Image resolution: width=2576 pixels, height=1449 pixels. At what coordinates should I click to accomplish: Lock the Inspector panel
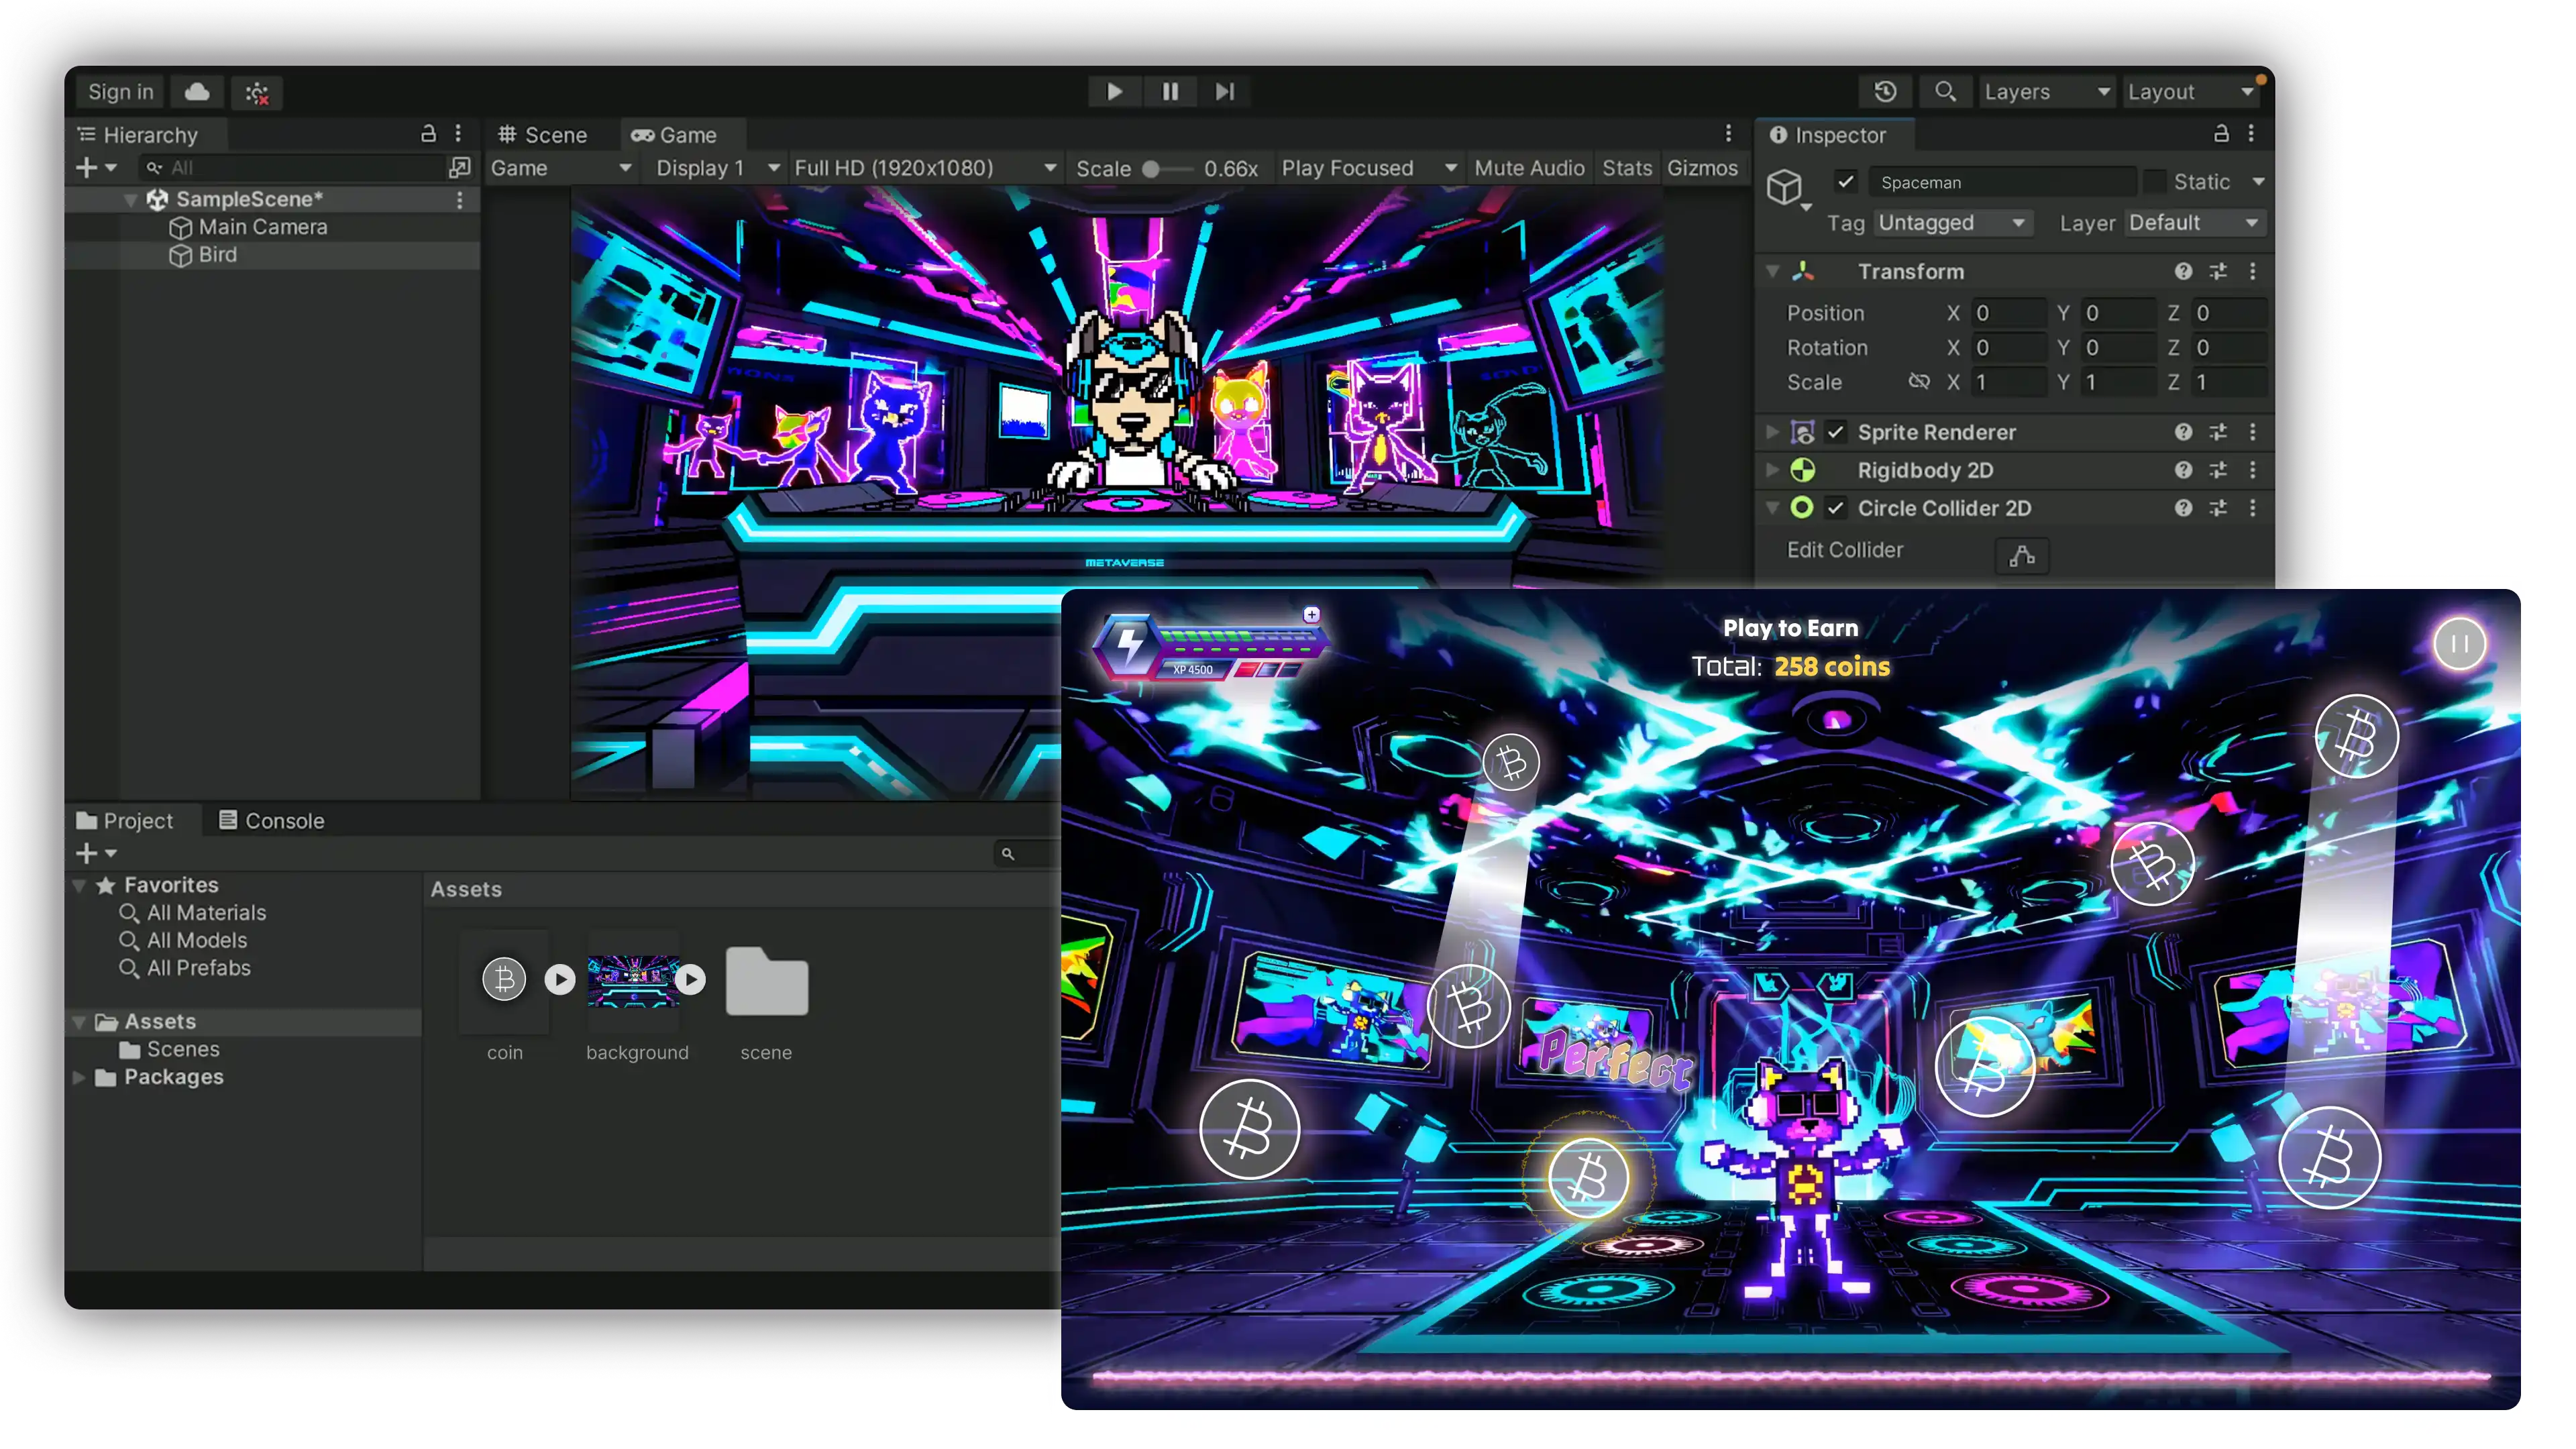pyautogui.click(x=2221, y=134)
